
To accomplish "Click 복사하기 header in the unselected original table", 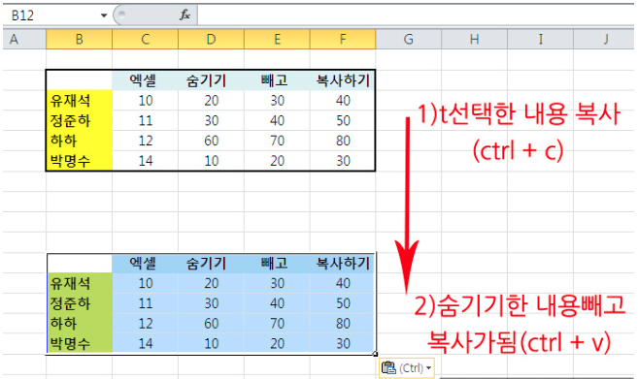I will tap(343, 80).
